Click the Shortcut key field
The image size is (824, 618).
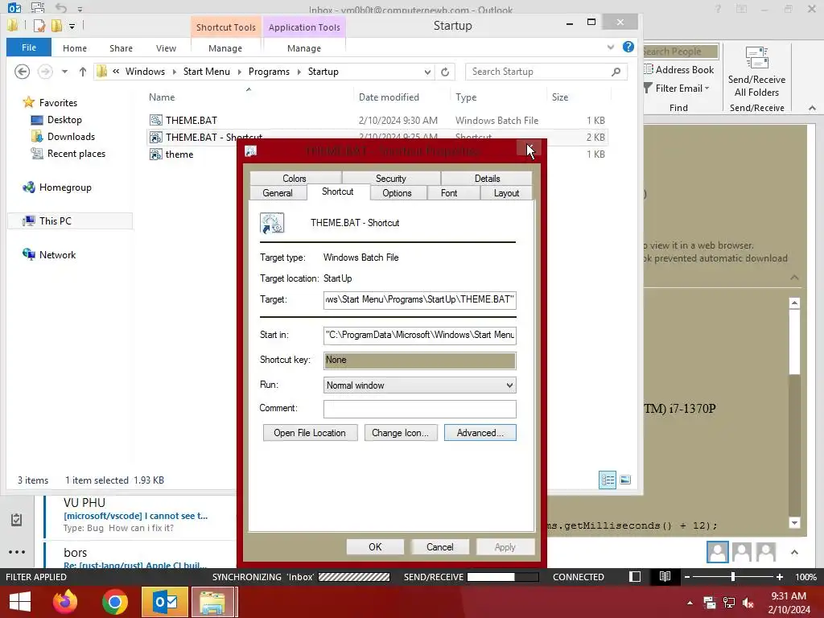tap(420, 360)
